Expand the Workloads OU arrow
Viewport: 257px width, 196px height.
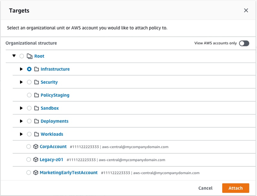tap(21, 134)
